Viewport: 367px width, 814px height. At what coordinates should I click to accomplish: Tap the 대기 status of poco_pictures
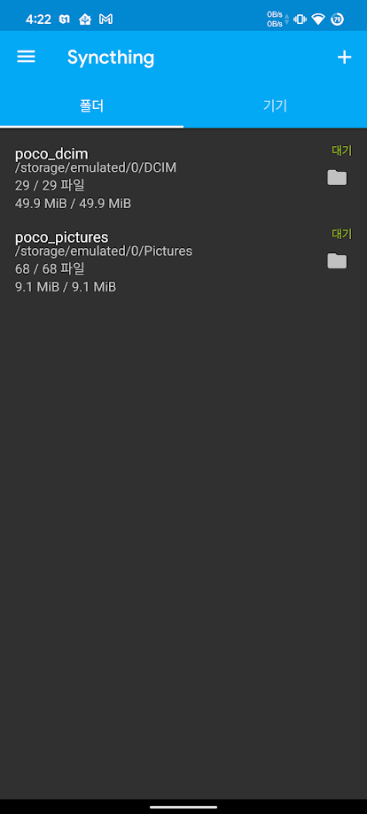coord(342,234)
